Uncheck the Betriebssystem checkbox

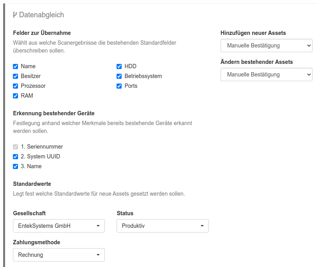click(x=119, y=76)
